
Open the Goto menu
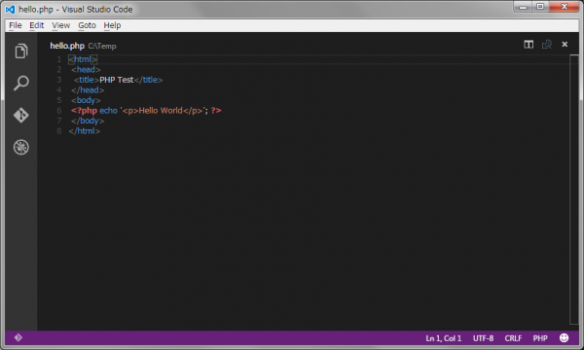pos(87,25)
